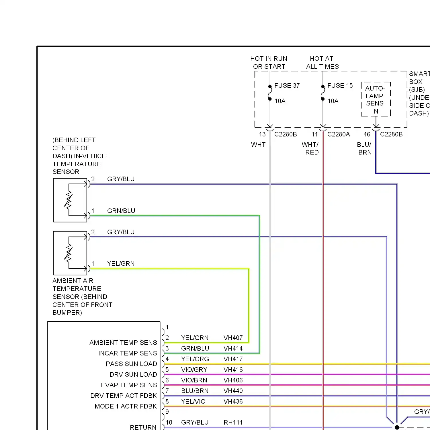Select circuit code VH414
Viewport: 430px width, 430px height.
[x=233, y=348]
